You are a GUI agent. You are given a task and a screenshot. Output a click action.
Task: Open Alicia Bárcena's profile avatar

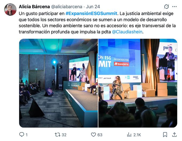coord(10,10)
